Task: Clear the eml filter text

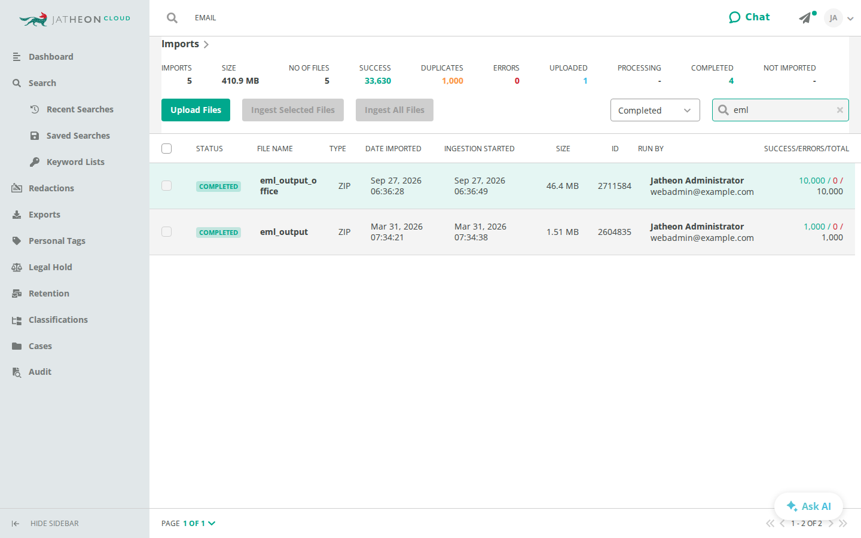Action: click(840, 110)
